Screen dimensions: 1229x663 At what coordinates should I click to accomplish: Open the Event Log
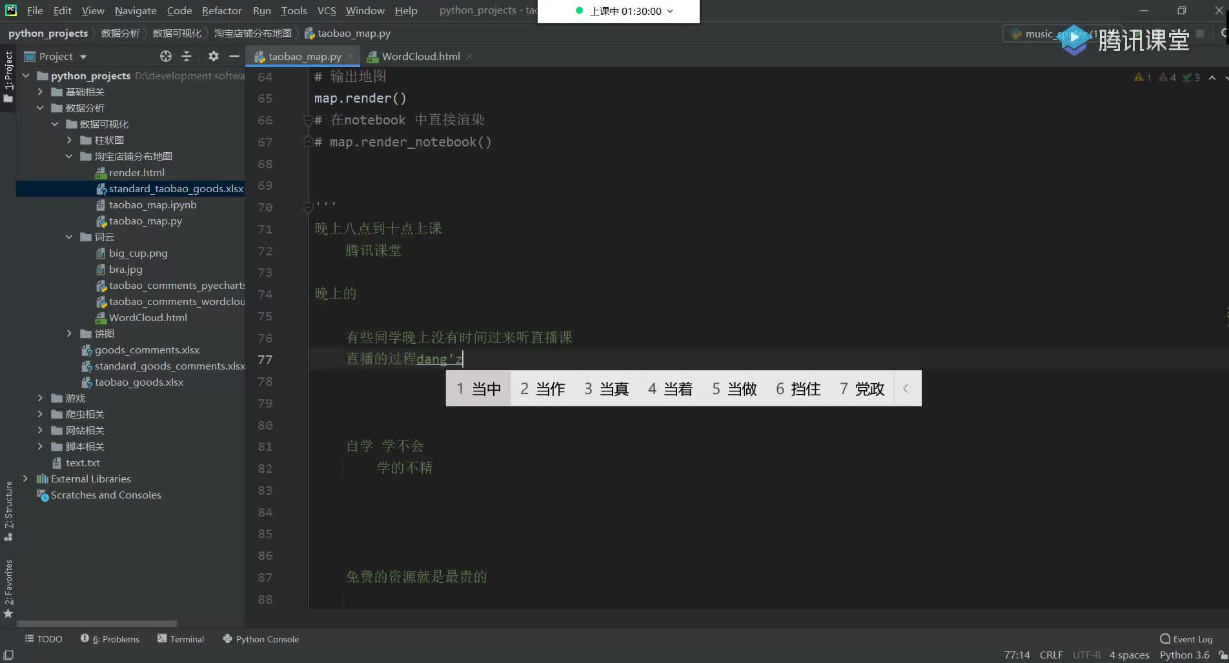pyautogui.click(x=1186, y=639)
